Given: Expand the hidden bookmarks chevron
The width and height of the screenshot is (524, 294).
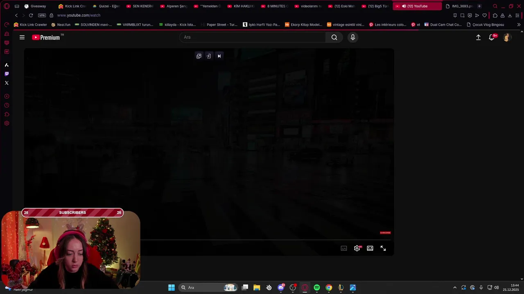Looking at the screenshot, I should coord(519,24).
